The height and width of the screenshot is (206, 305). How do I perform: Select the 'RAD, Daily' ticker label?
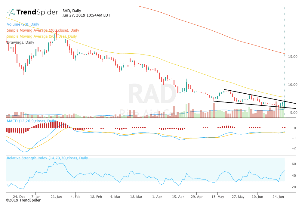point(72,11)
